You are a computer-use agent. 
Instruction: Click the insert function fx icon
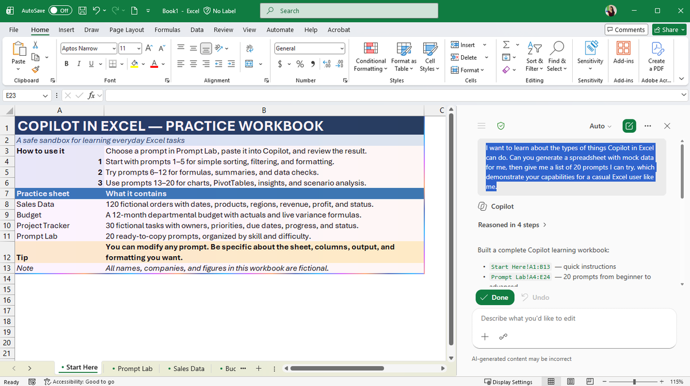point(91,95)
